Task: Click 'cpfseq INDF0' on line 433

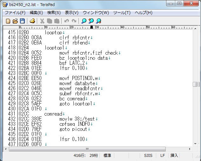Action: point(75,124)
